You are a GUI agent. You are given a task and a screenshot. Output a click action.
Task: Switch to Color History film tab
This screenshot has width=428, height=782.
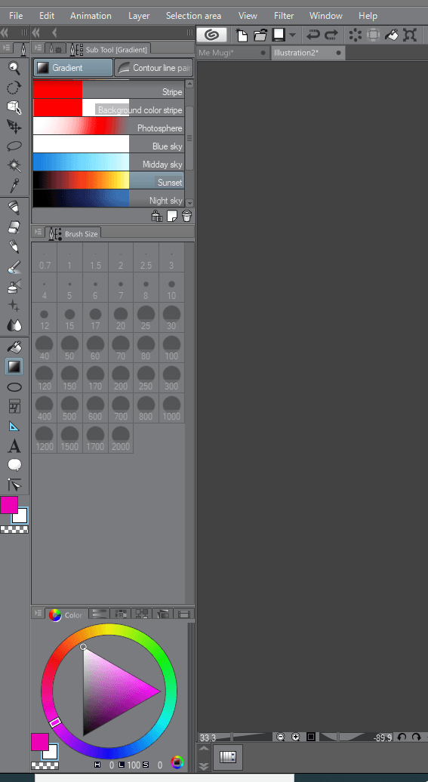tap(184, 614)
